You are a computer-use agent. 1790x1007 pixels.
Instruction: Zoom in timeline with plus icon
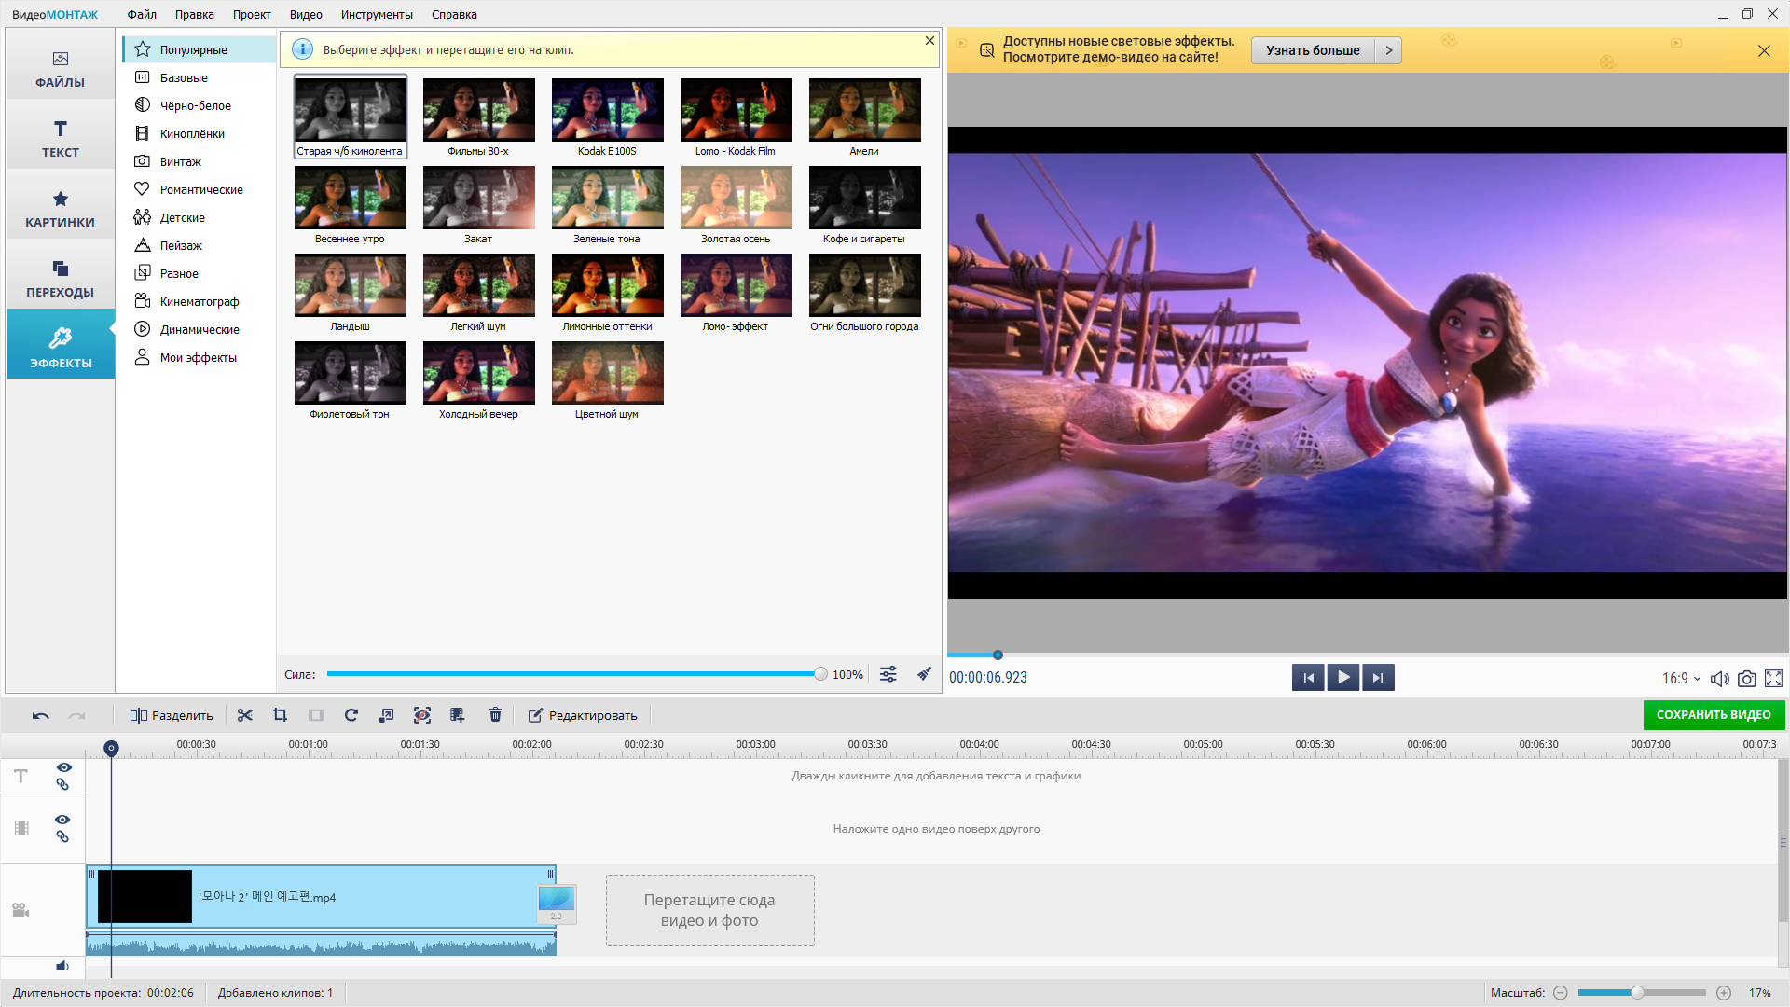click(x=1724, y=993)
